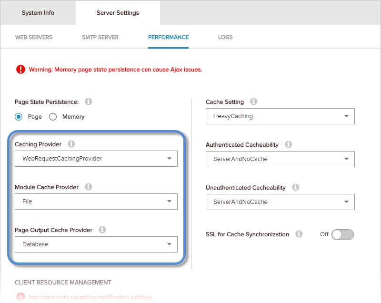Select the Server Settings tab
The image size is (381, 303).
[118, 13]
